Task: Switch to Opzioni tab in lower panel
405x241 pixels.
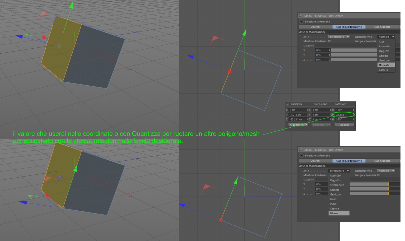Action: point(315,161)
